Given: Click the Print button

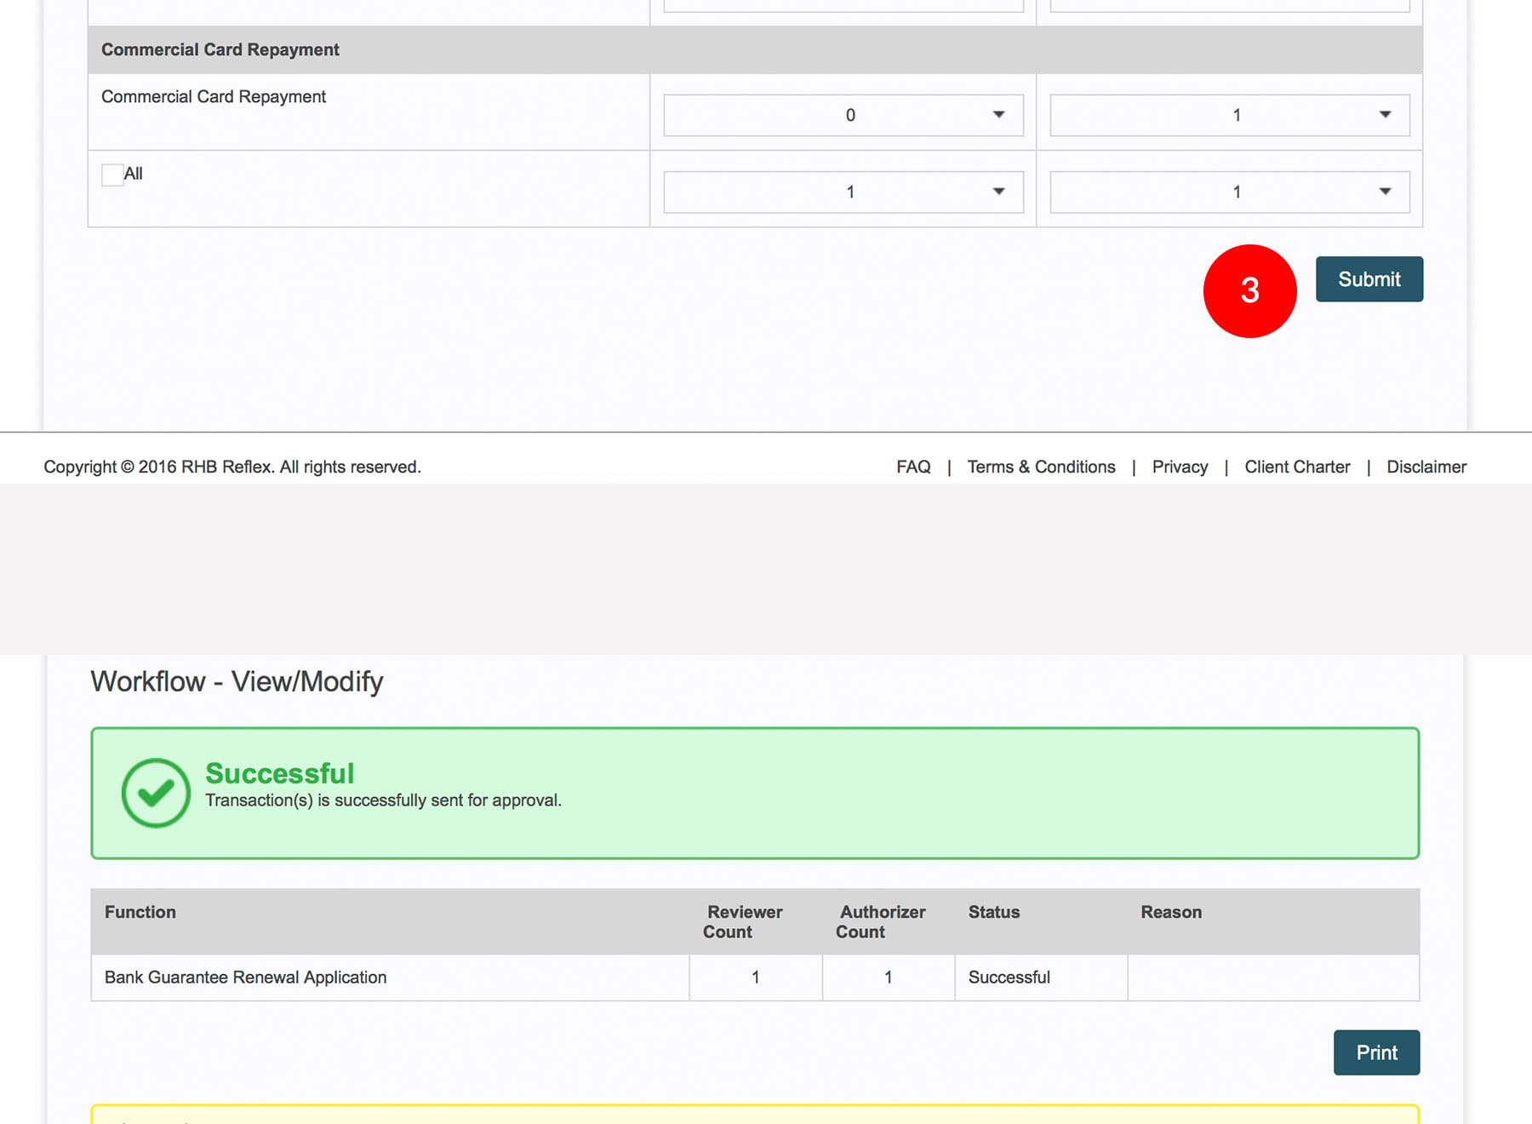Looking at the screenshot, I should 1375,1052.
